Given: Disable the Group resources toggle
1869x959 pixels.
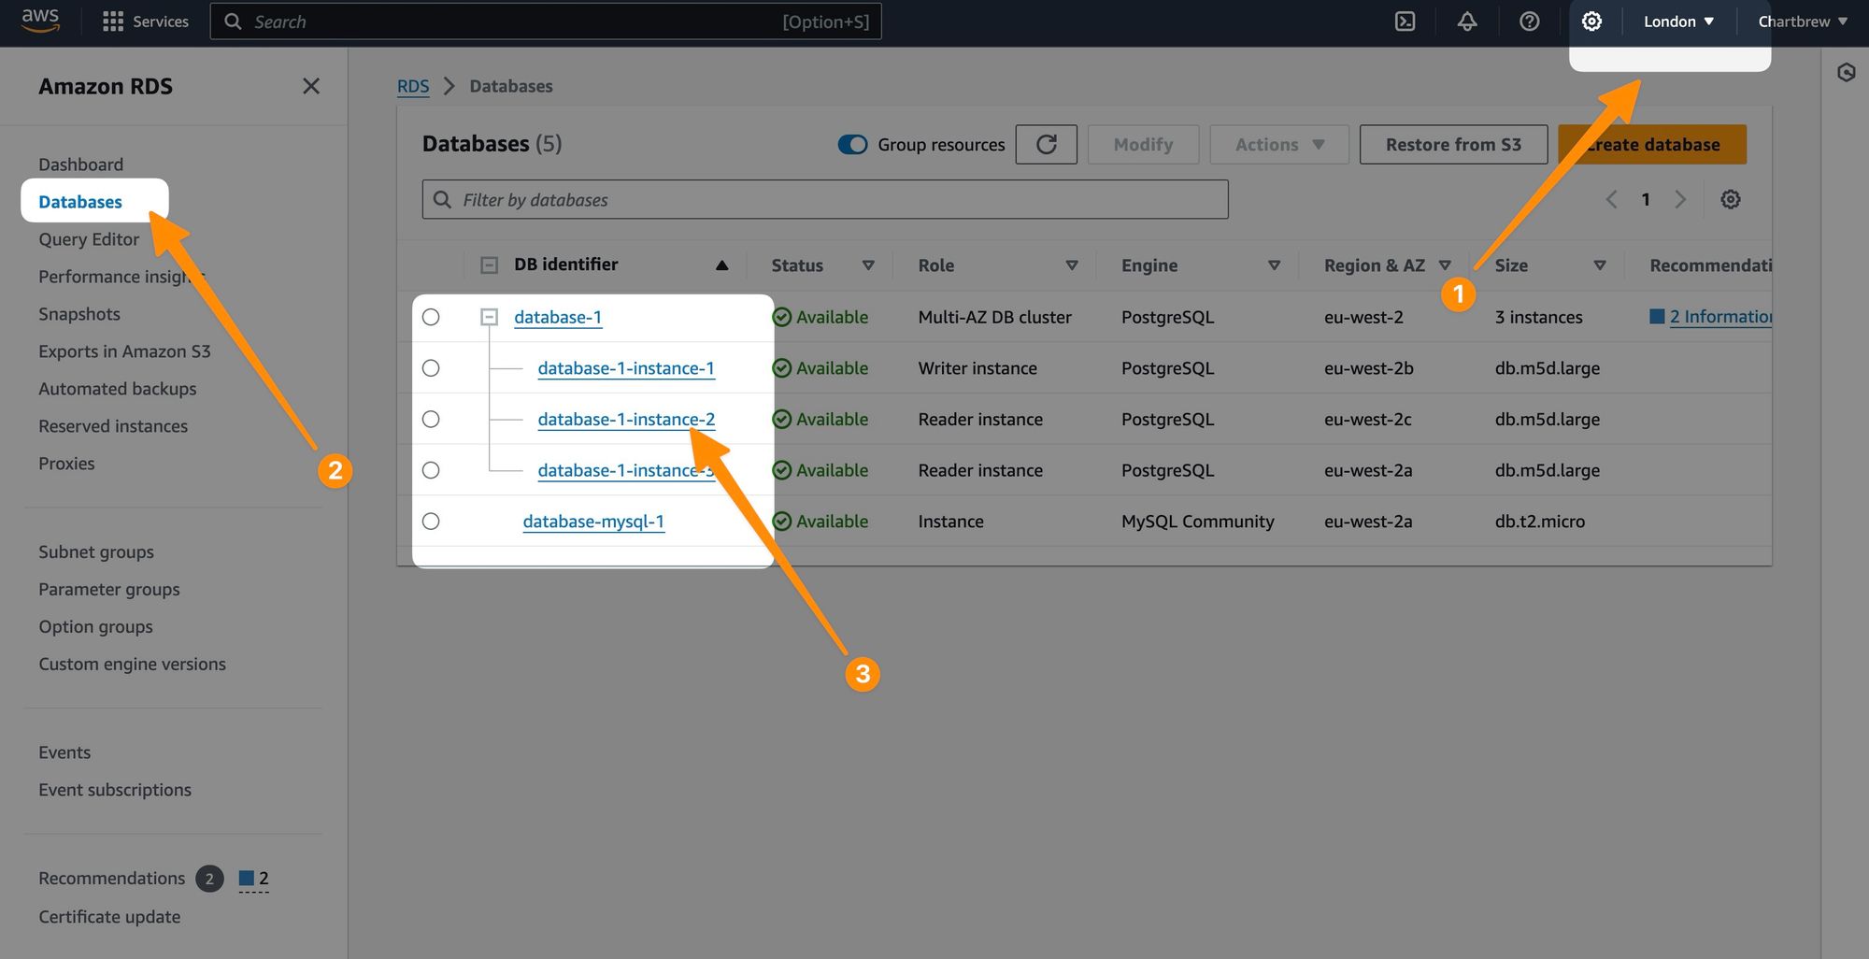Looking at the screenshot, I should 851,144.
